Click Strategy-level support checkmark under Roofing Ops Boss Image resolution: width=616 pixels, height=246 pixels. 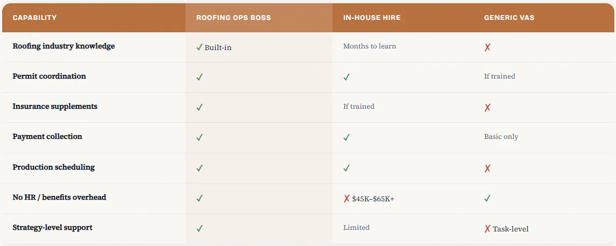(x=199, y=228)
